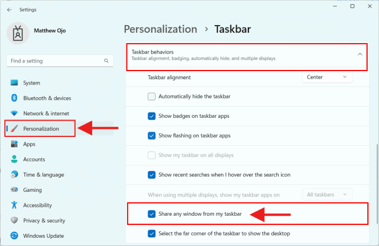Uncheck Show badges on taskbar apps
This screenshot has width=379, height=246.
pyautogui.click(x=152, y=116)
